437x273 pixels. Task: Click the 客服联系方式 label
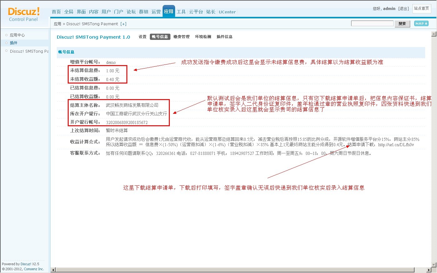[x=85, y=153]
